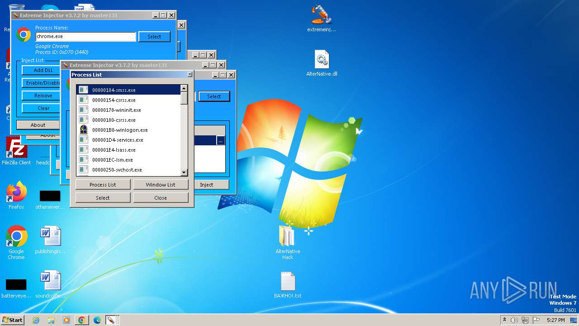Image resolution: width=579 pixels, height=326 pixels.
Task: Open the extremeinj... desktop shortcut
Action: (x=321, y=18)
